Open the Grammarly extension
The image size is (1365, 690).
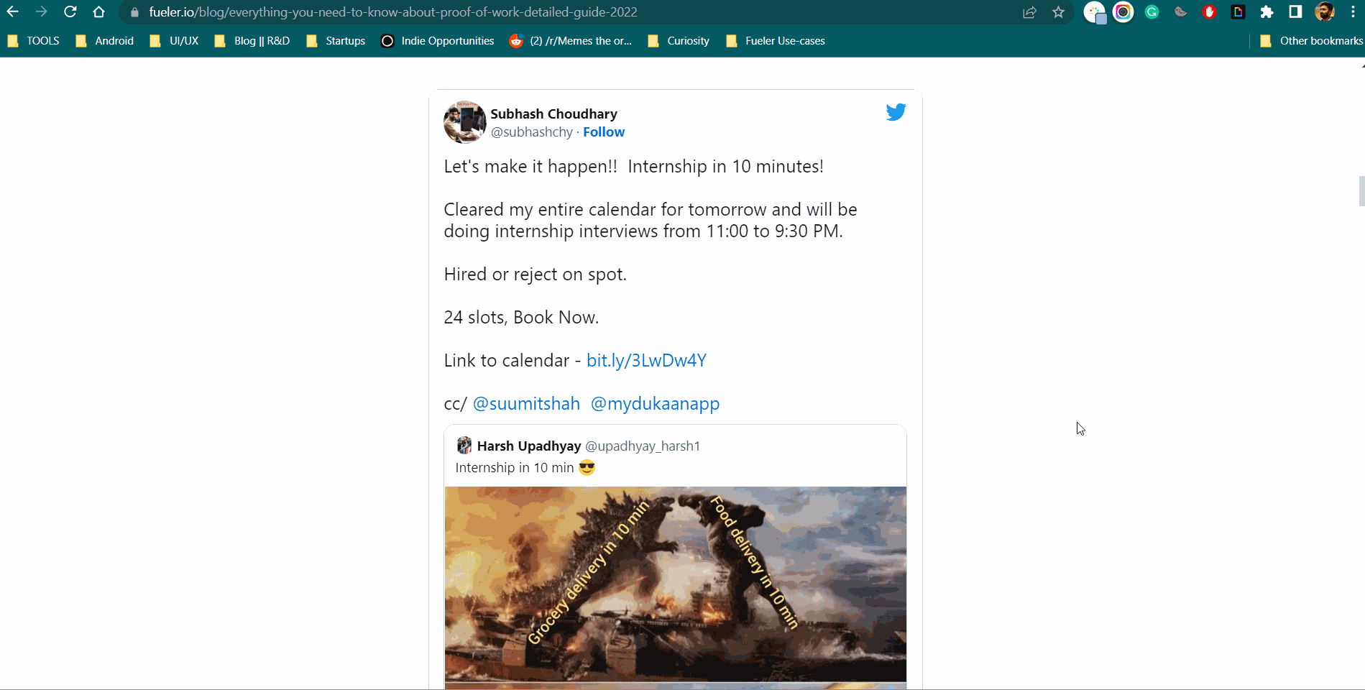click(1152, 12)
